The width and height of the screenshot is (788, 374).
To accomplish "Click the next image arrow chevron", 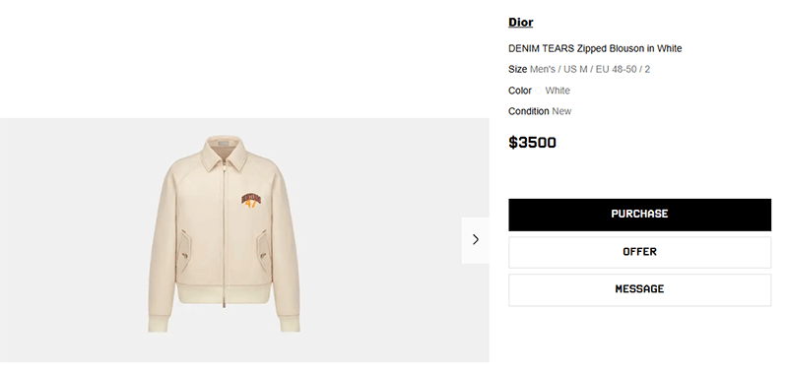I will click(476, 240).
